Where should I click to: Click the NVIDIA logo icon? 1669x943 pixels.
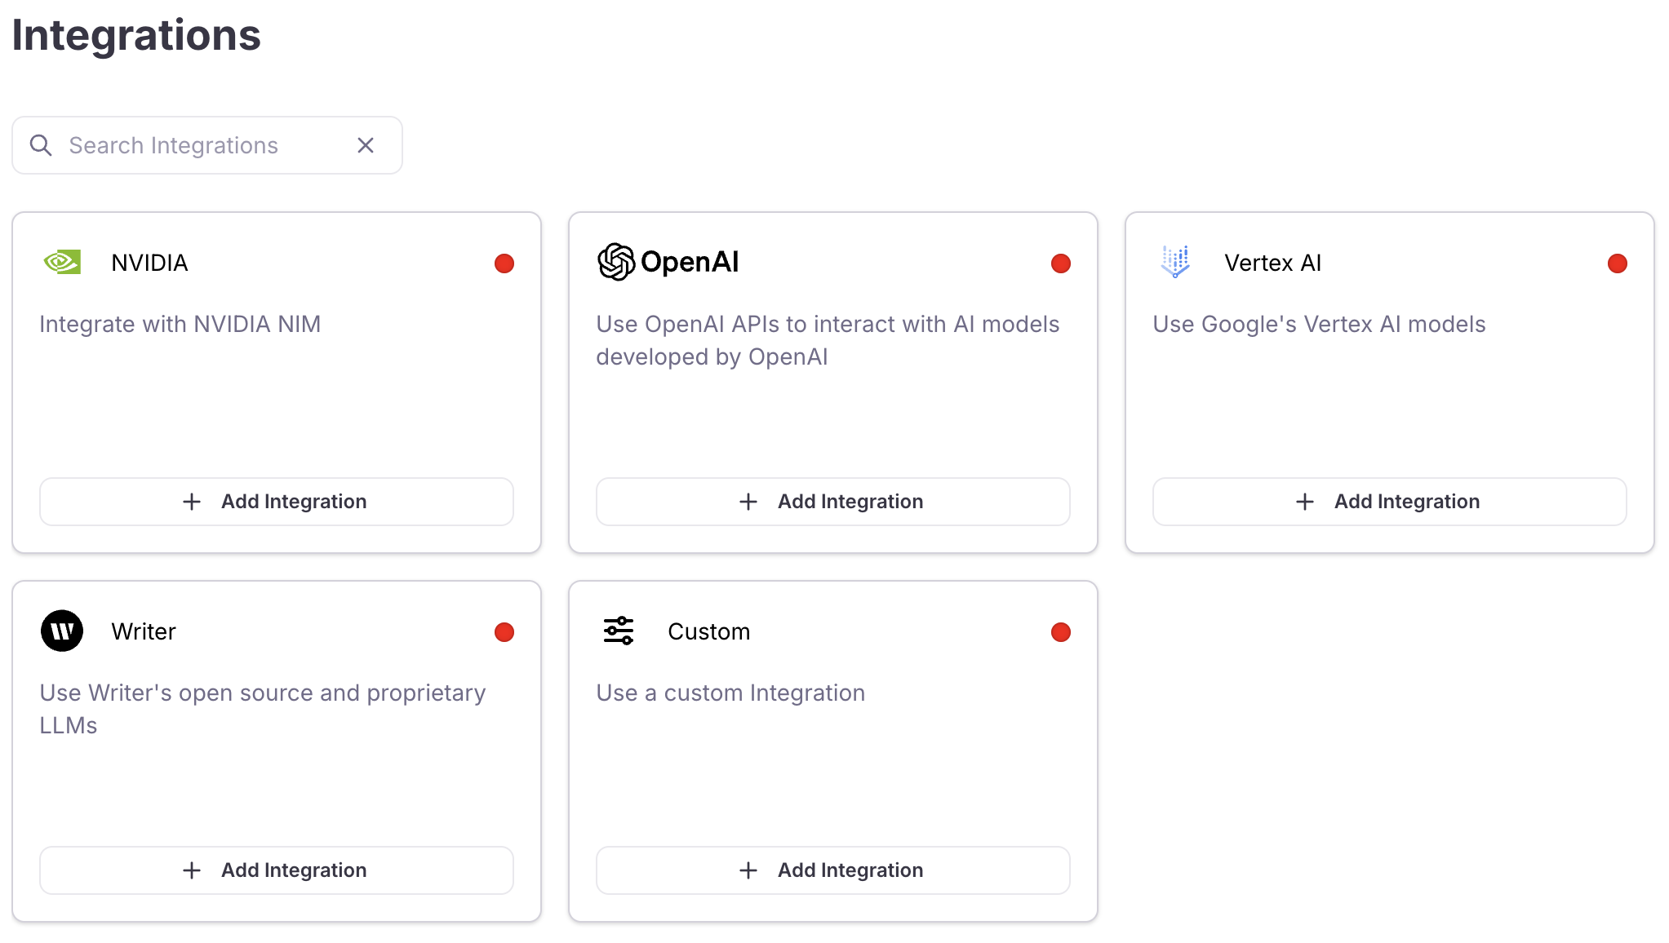(62, 262)
